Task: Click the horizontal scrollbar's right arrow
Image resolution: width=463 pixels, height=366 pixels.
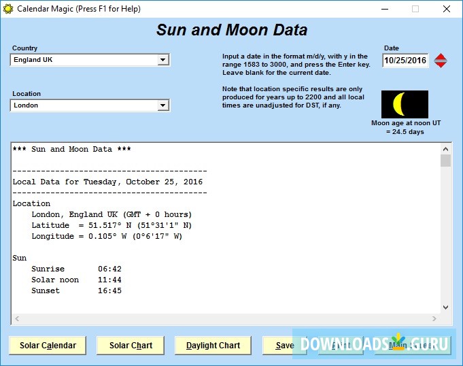Action: (x=434, y=318)
